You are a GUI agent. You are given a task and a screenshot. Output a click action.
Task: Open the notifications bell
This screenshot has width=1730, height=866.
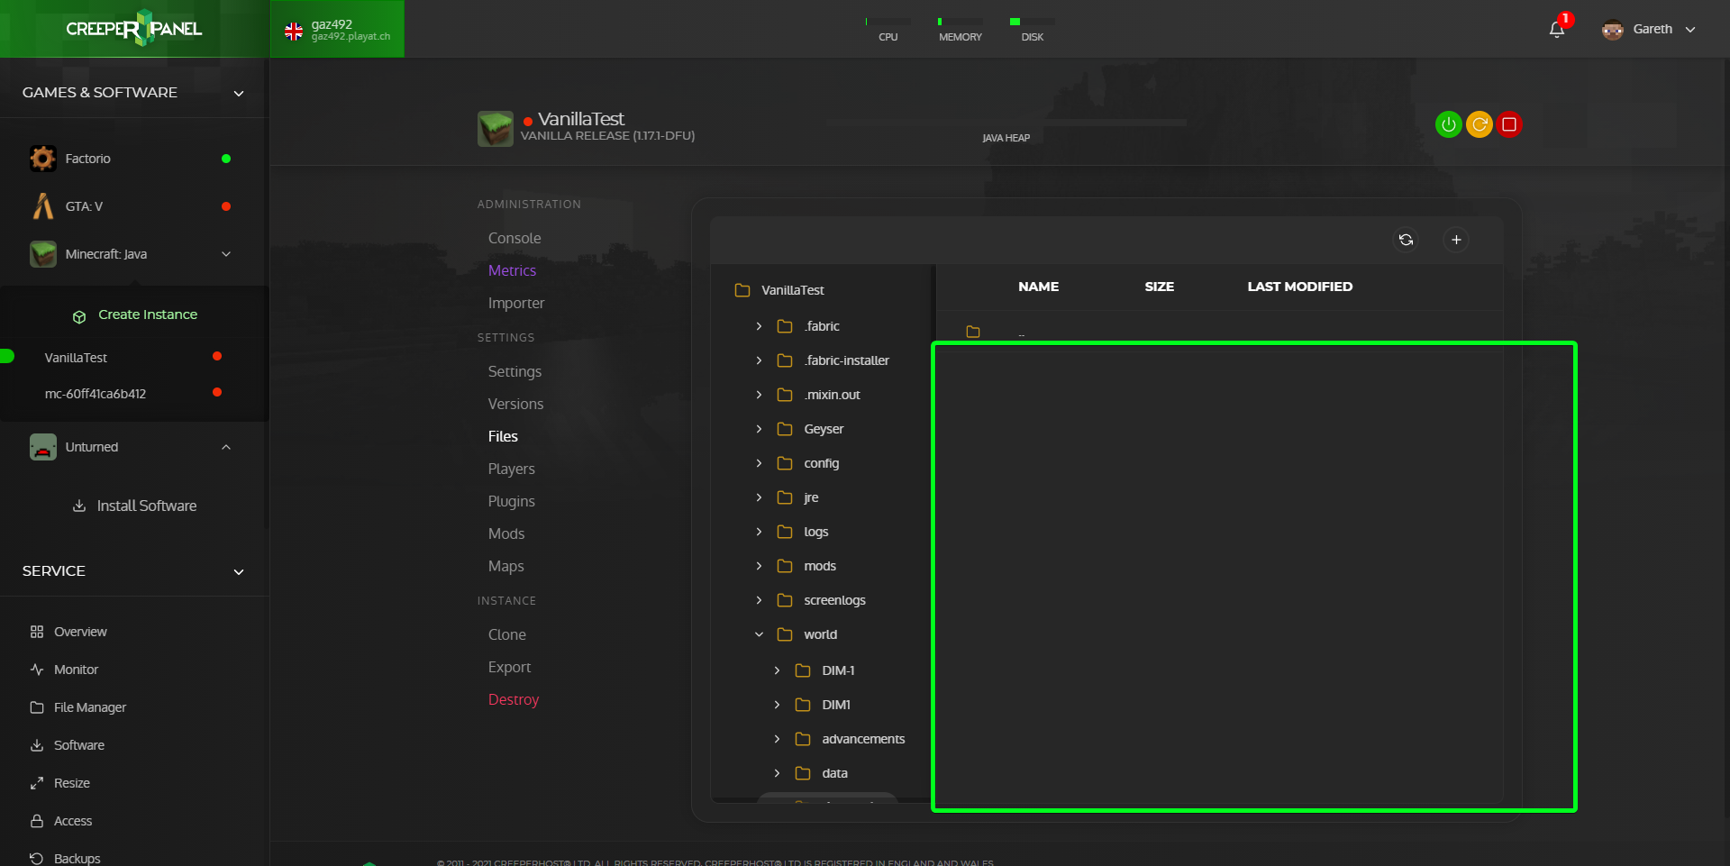(1557, 30)
